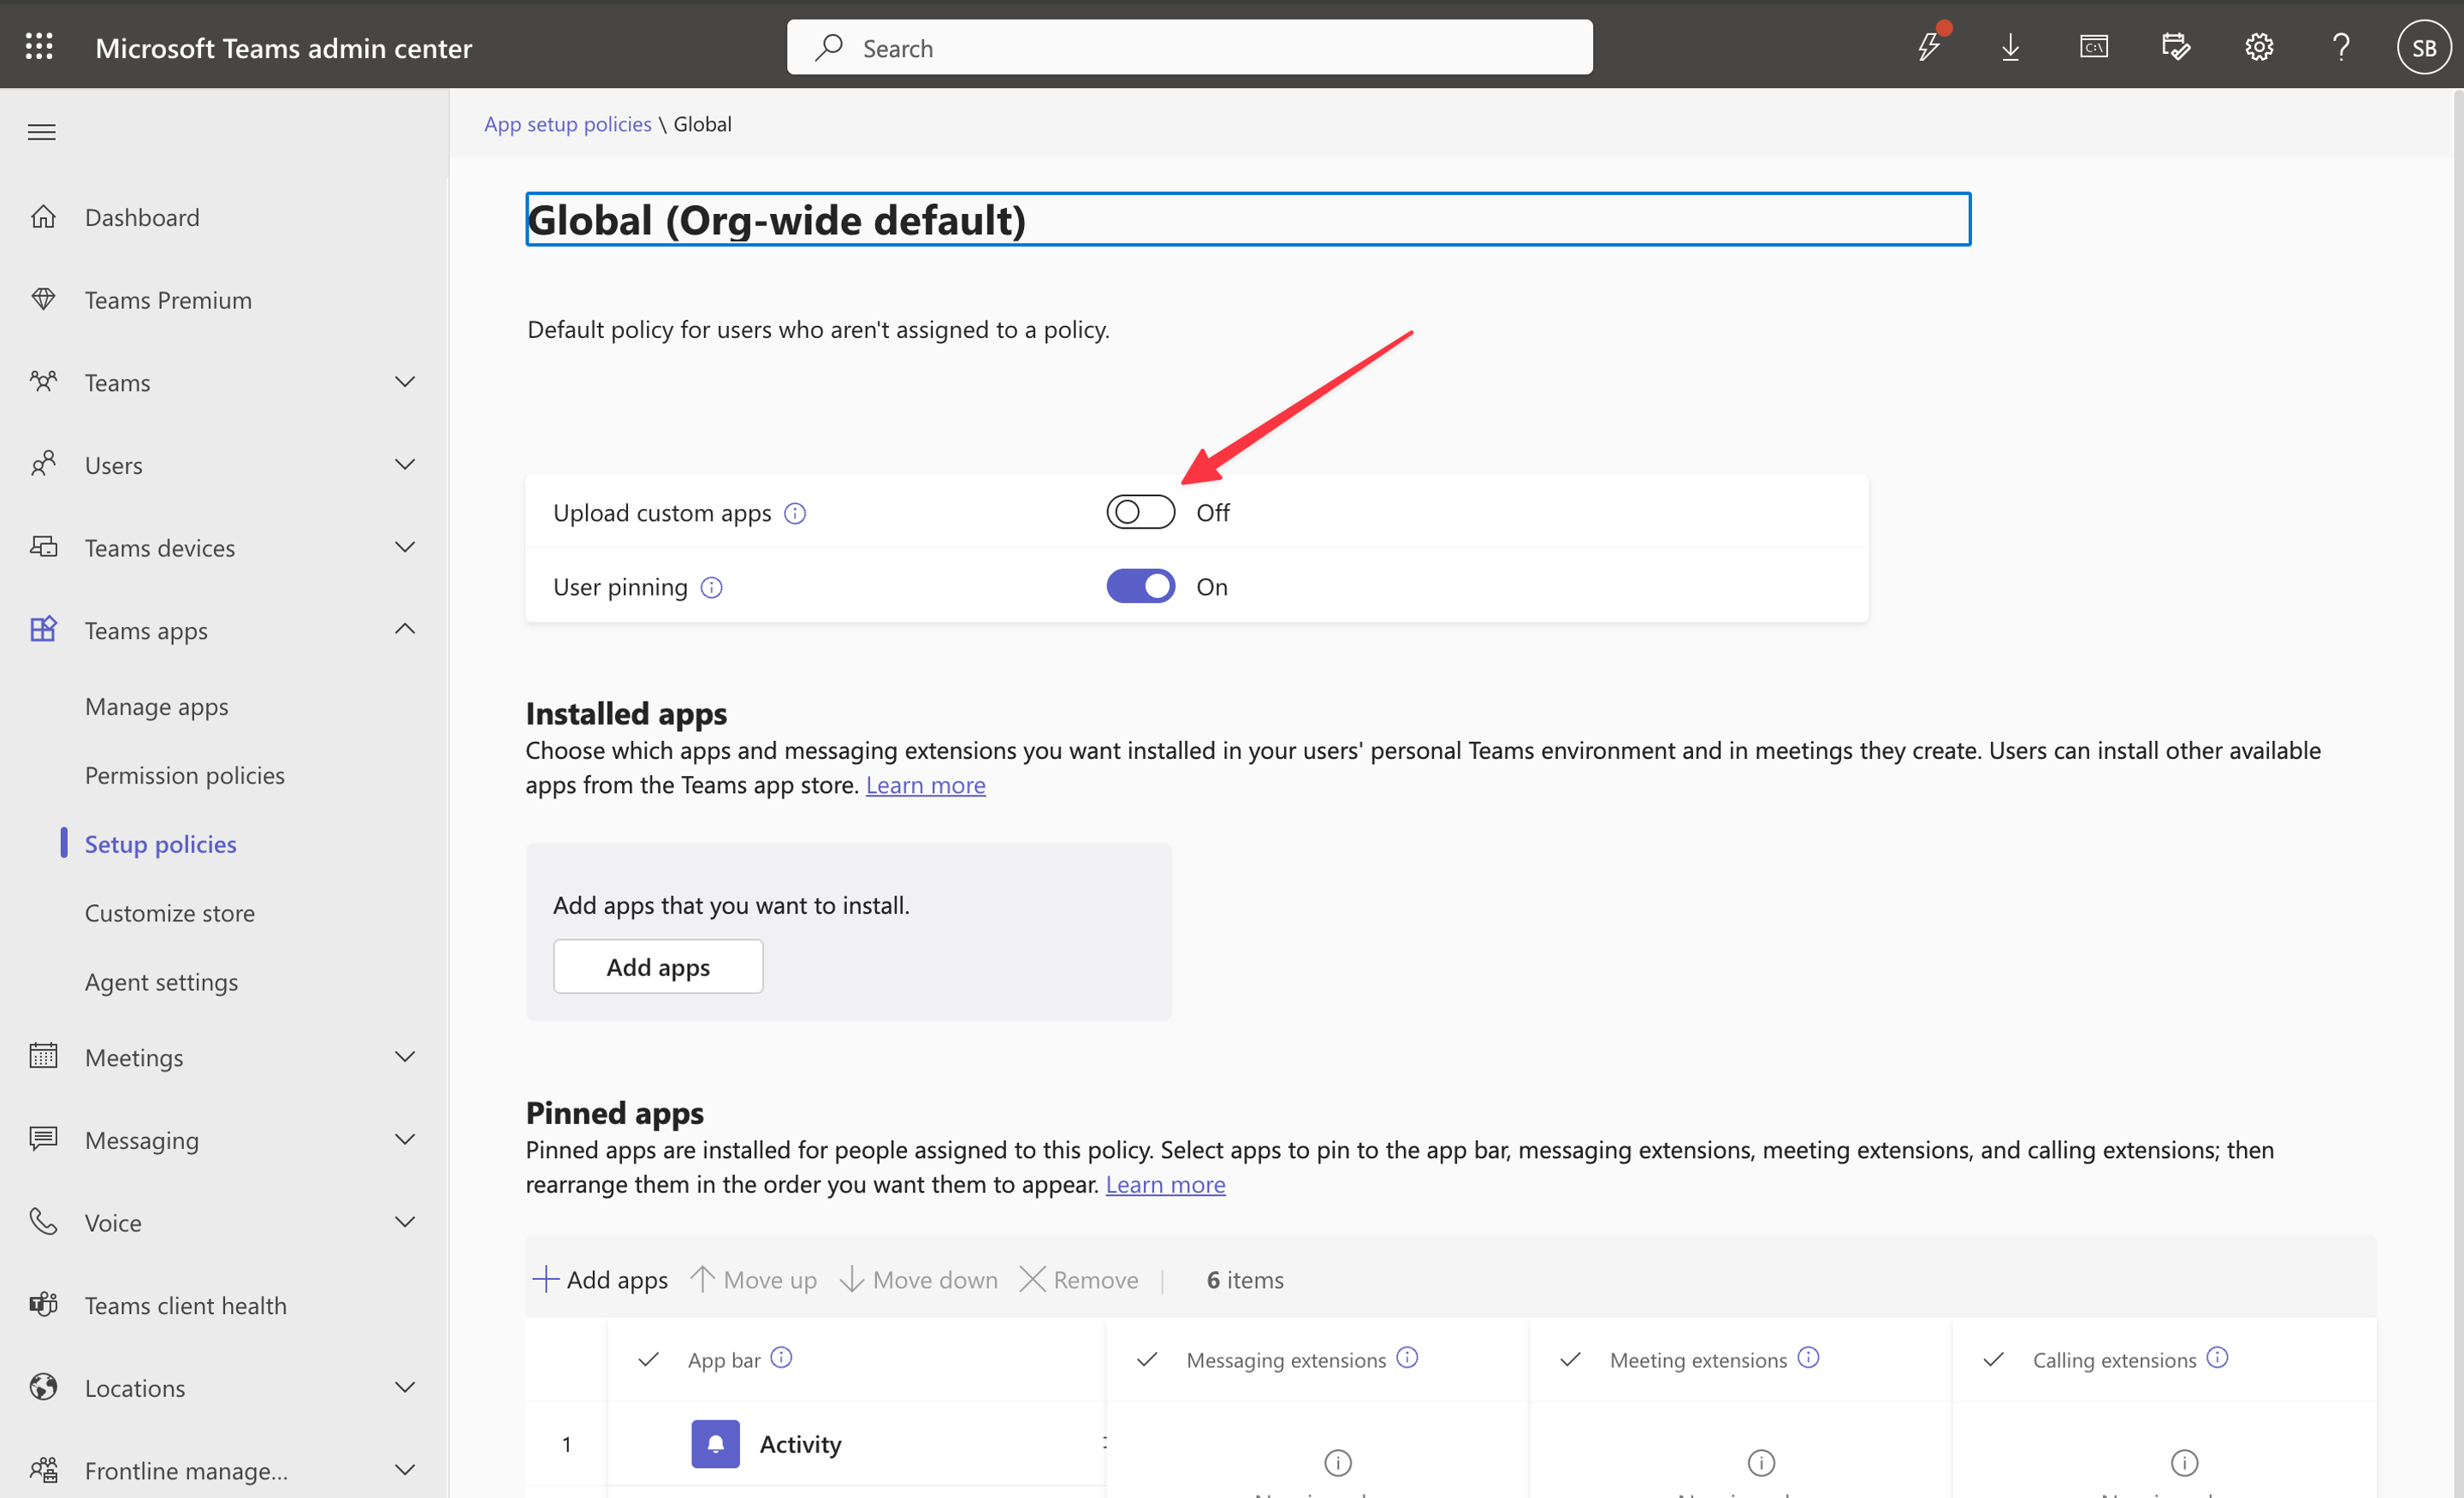Viewport: 2464px width, 1498px height.
Task: Open the What's new lightning bolt icon
Action: tap(1929, 47)
